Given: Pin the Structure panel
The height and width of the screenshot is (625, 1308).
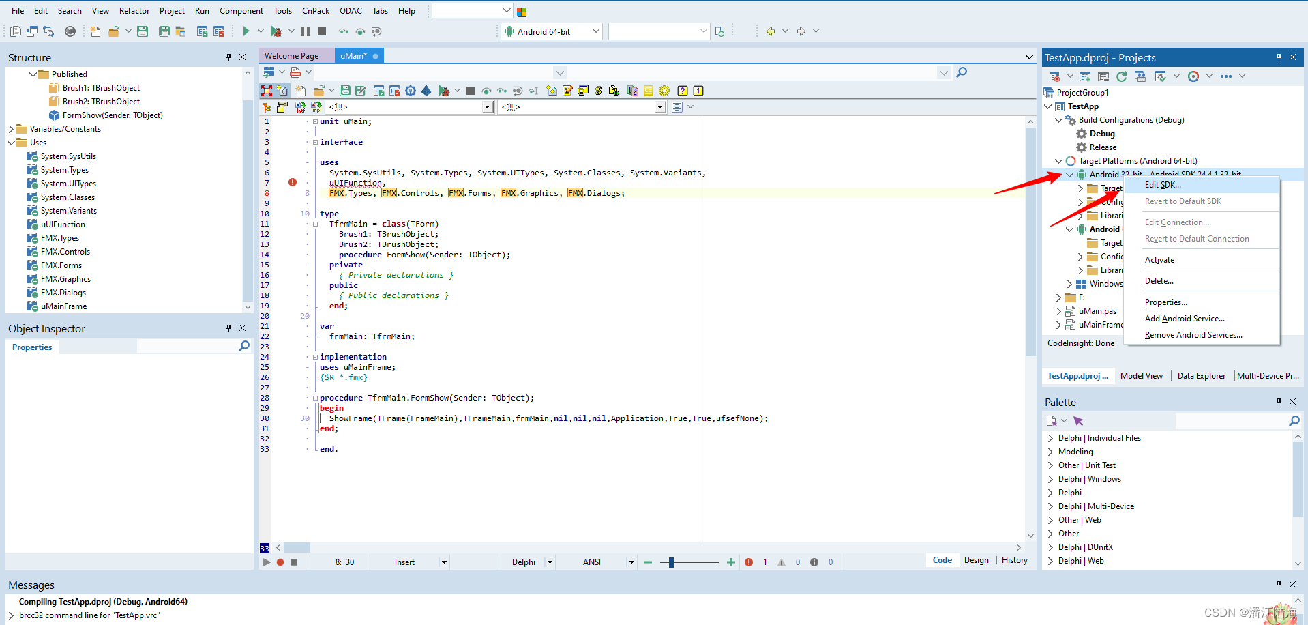Looking at the screenshot, I should point(228,57).
